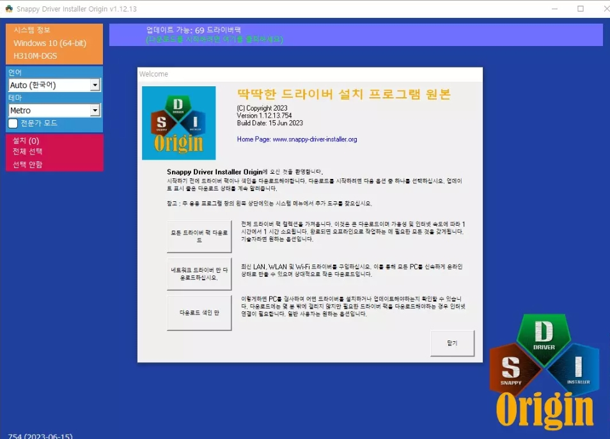Minimize the Snappy Driver Installer window
Image resolution: width=610 pixels, height=439 pixels.
click(x=555, y=8)
